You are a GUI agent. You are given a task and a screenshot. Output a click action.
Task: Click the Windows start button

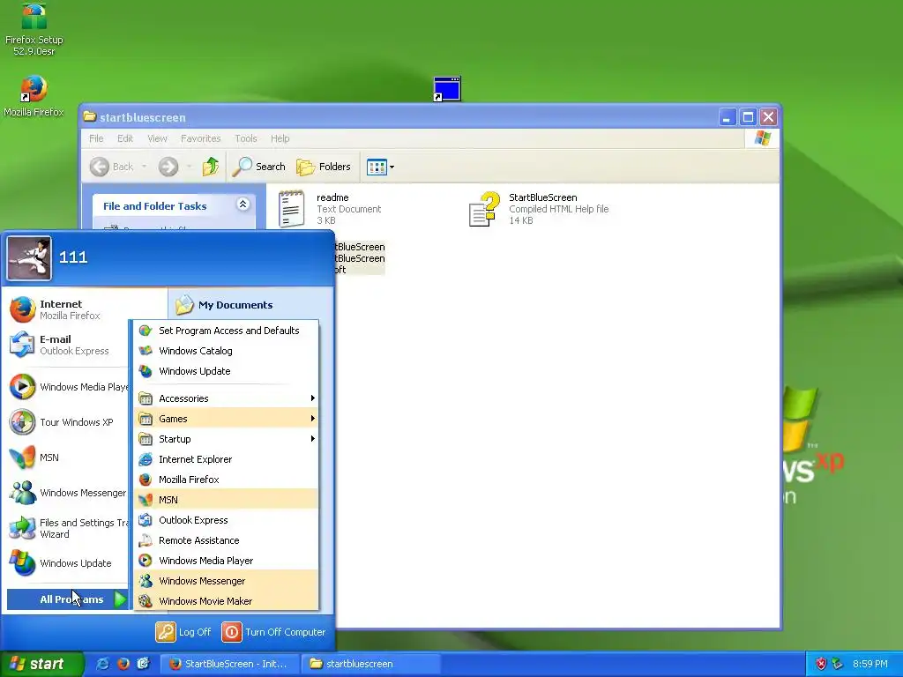(41, 664)
